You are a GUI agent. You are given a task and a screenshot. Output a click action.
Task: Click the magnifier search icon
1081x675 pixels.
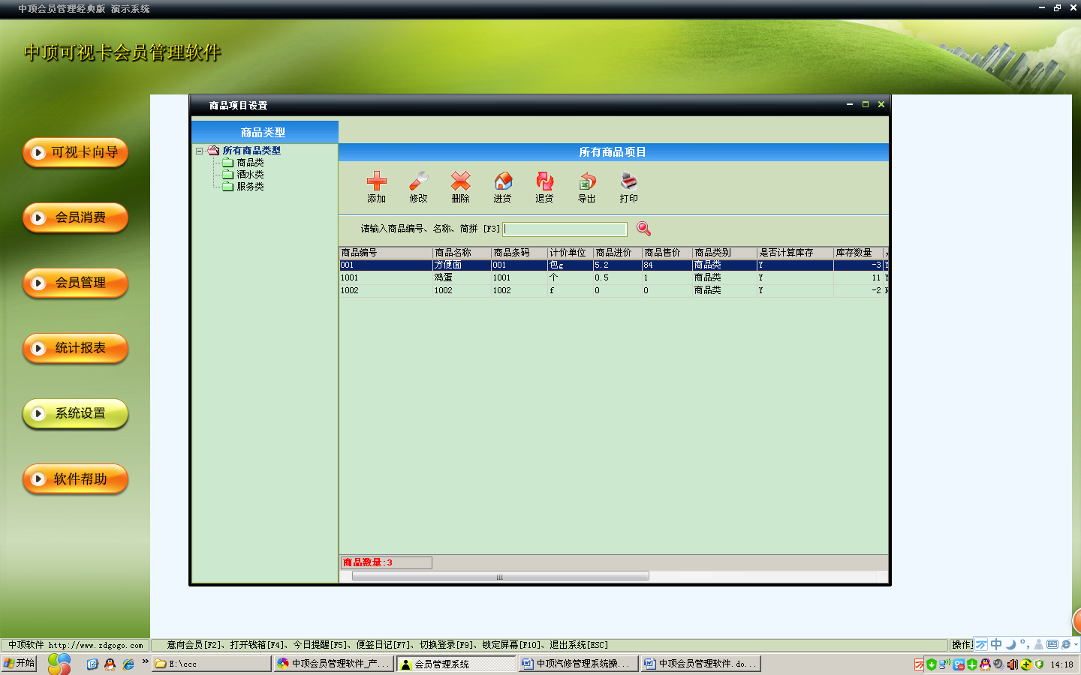click(x=643, y=229)
